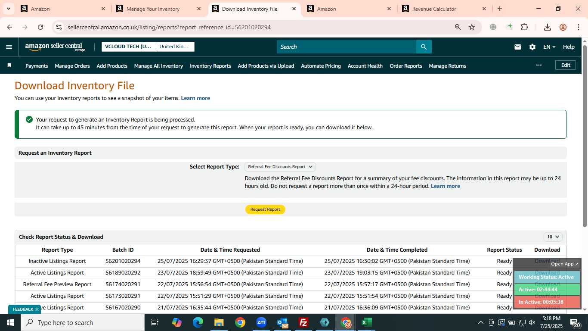Click the browser address bar URL
This screenshot has width=588, height=331.
pos(169,27)
